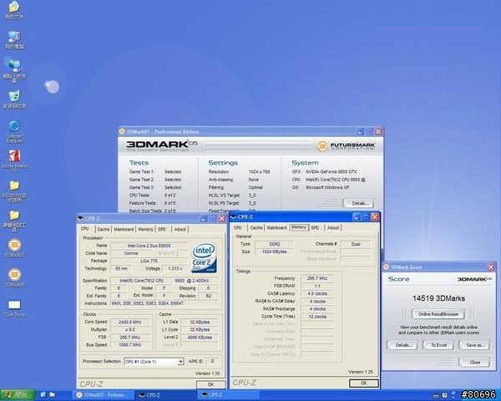Open the Processor Selection dropdown
This screenshot has height=401, width=501.
pyautogui.click(x=154, y=362)
